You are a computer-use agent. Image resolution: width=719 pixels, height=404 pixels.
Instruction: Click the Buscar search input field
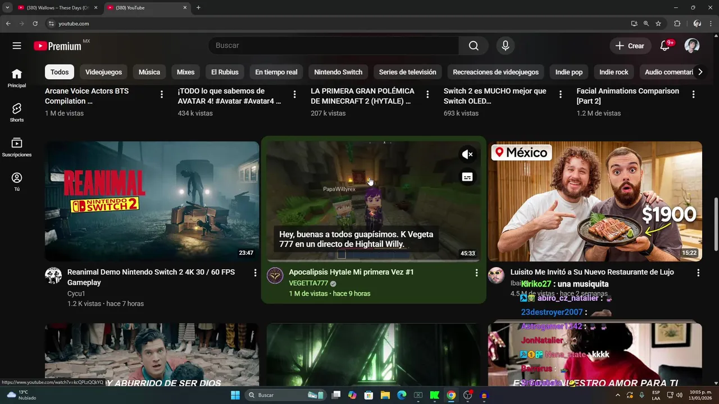[334, 45]
